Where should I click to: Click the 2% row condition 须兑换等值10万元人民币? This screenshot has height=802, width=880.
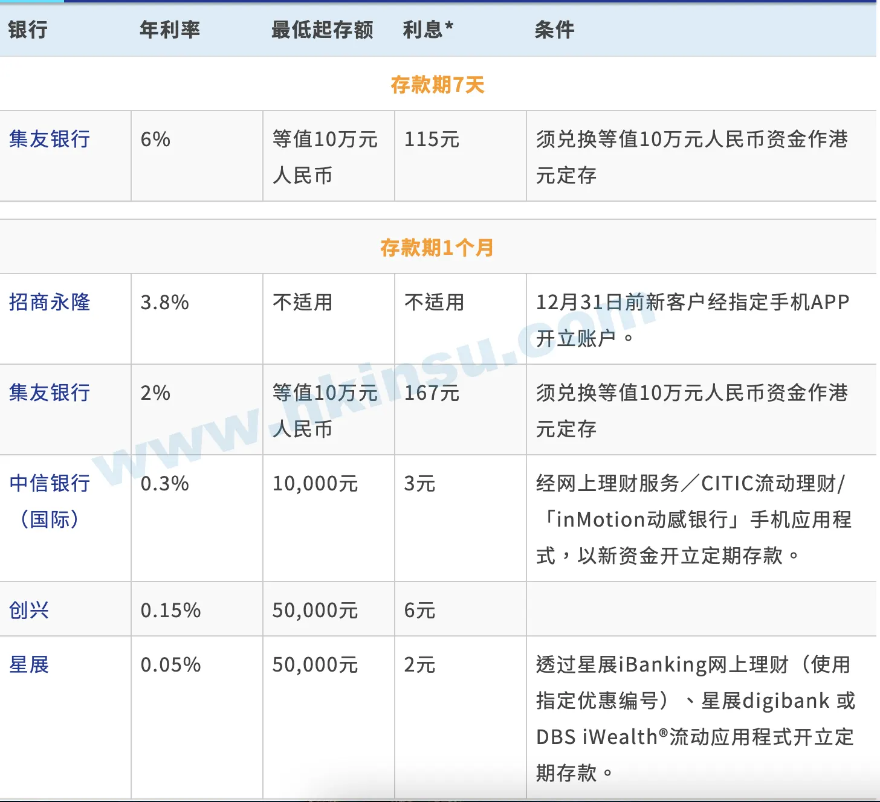692,411
